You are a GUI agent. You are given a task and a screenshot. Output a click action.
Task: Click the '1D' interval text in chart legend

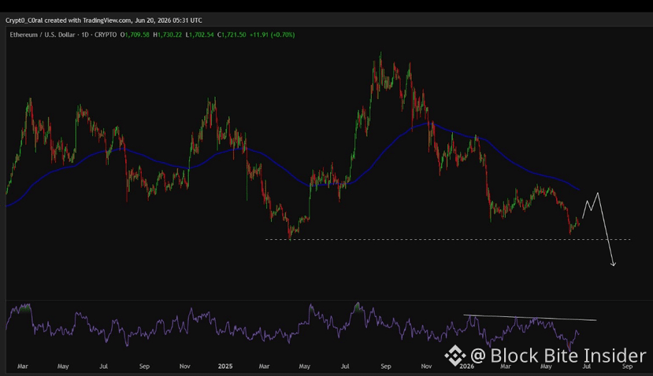[85, 35]
